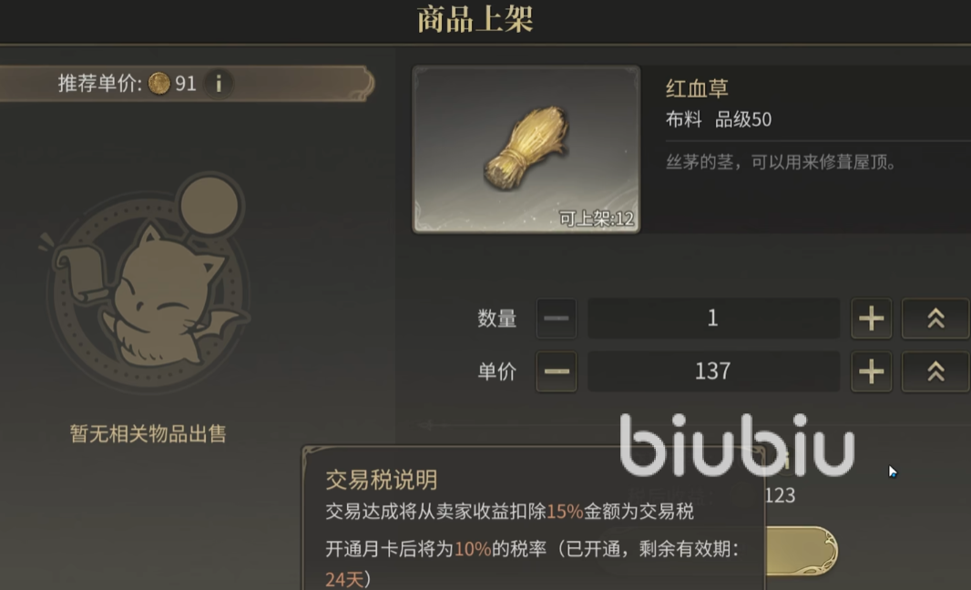This screenshot has width=971, height=590.
Task: Click the 红血草 item thumbnail
Action: [x=526, y=149]
